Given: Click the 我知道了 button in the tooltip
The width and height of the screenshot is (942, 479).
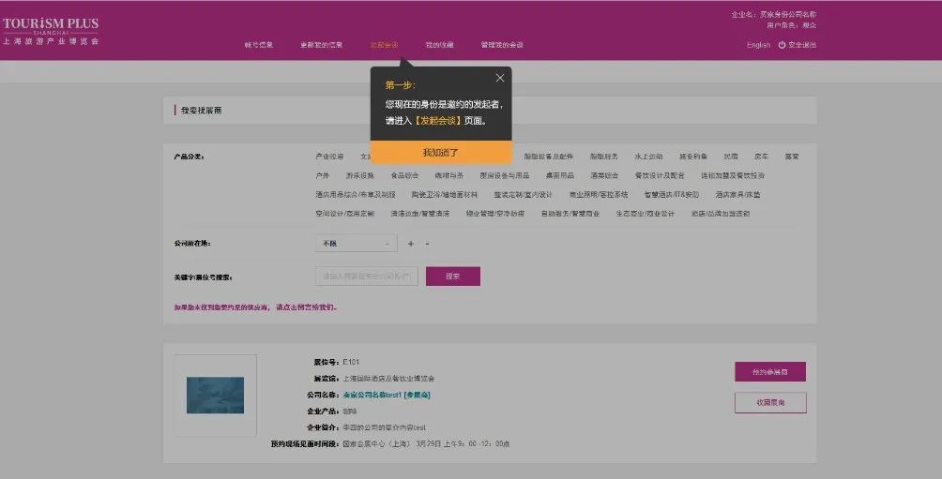Looking at the screenshot, I should (441, 153).
